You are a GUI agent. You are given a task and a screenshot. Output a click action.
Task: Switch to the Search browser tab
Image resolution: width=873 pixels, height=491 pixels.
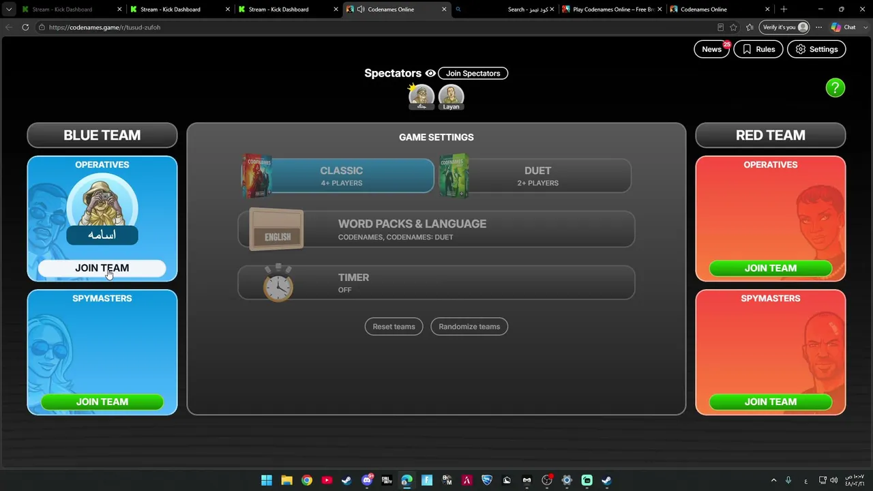(505, 10)
